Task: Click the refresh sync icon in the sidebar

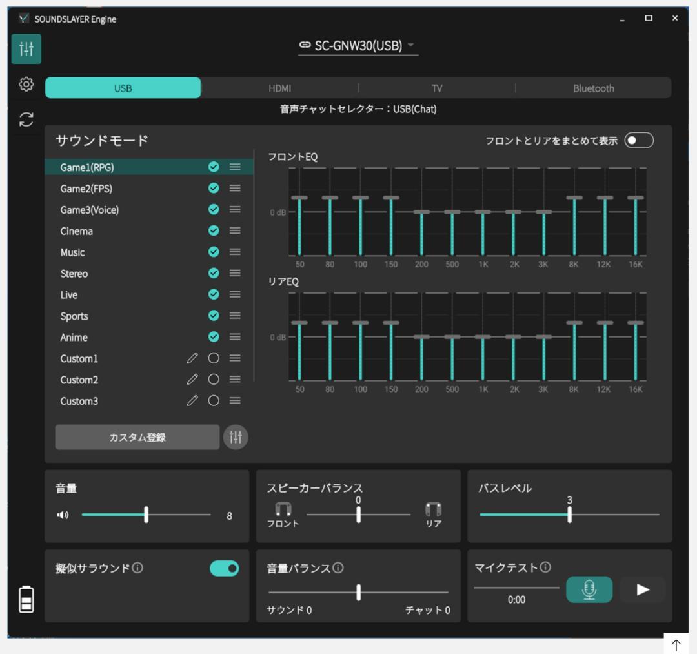Action: (26, 119)
